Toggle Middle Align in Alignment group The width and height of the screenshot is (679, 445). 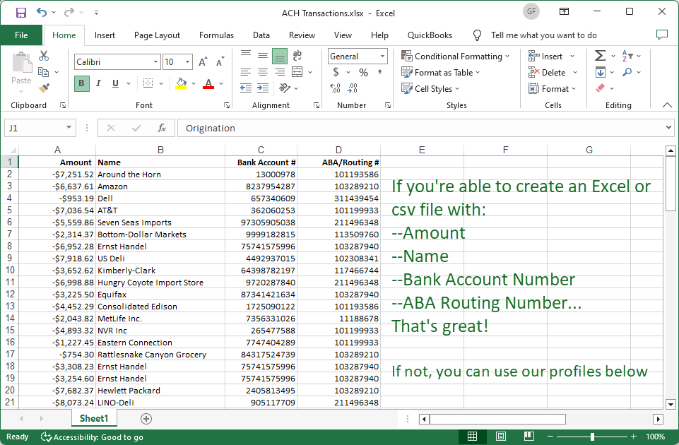point(263,55)
